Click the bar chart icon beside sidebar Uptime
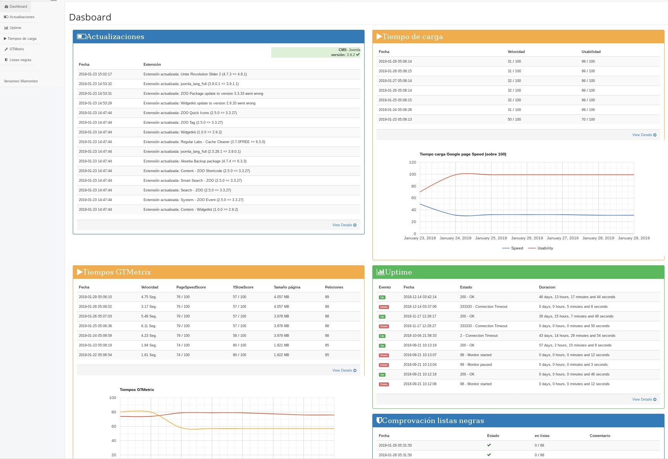This screenshot has height=459, width=668. point(6,28)
